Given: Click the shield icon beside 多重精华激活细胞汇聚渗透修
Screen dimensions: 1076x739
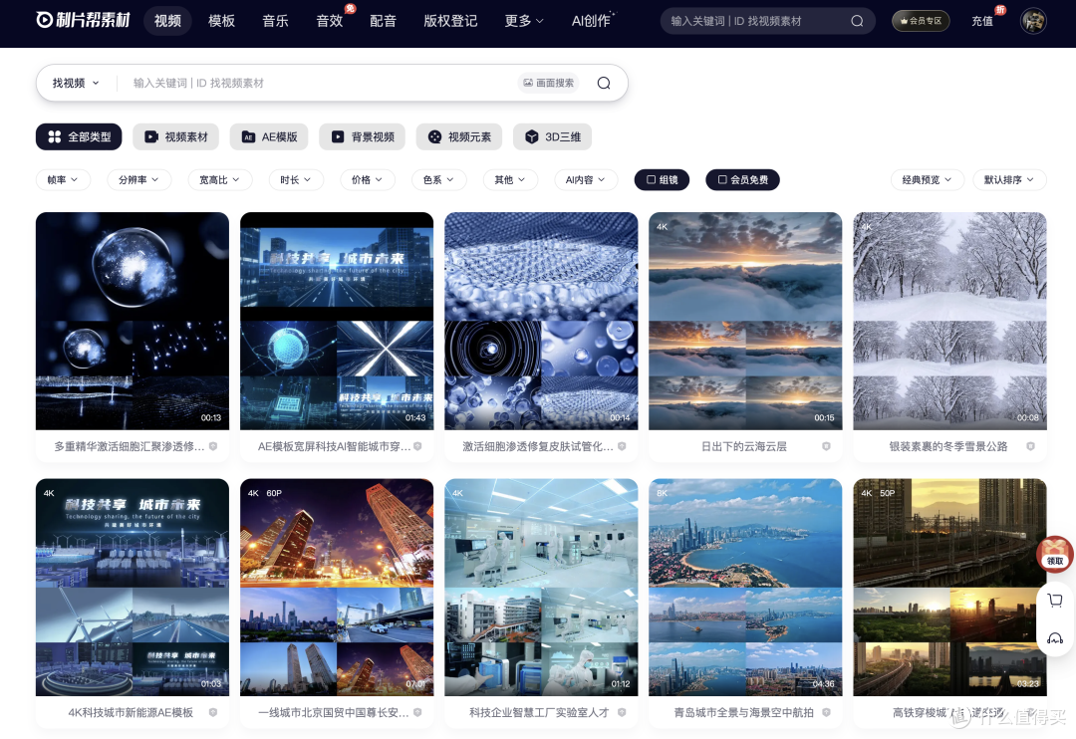Looking at the screenshot, I should tap(213, 447).
